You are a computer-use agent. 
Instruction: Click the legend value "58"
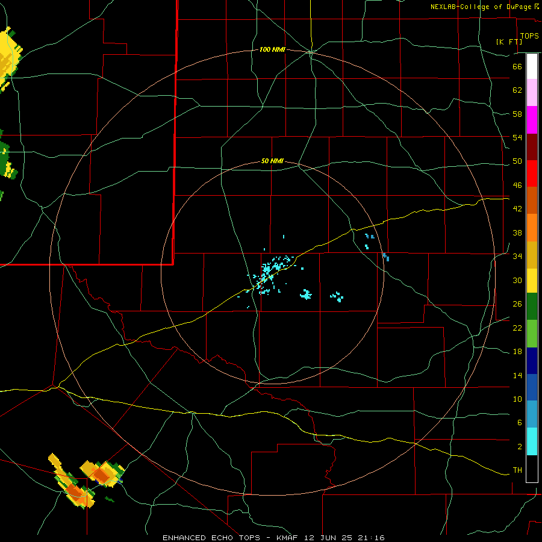click(x=517, y=114)
